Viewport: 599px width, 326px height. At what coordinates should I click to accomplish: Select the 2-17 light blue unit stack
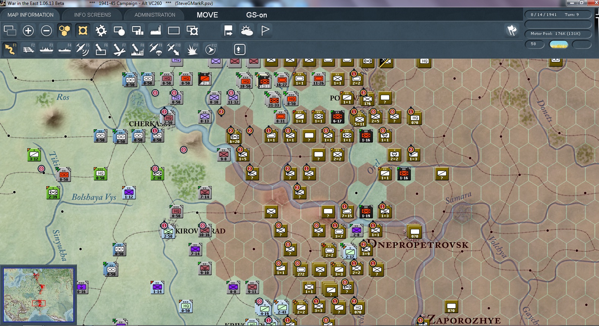pyautogui.click(x=349, y=251)
